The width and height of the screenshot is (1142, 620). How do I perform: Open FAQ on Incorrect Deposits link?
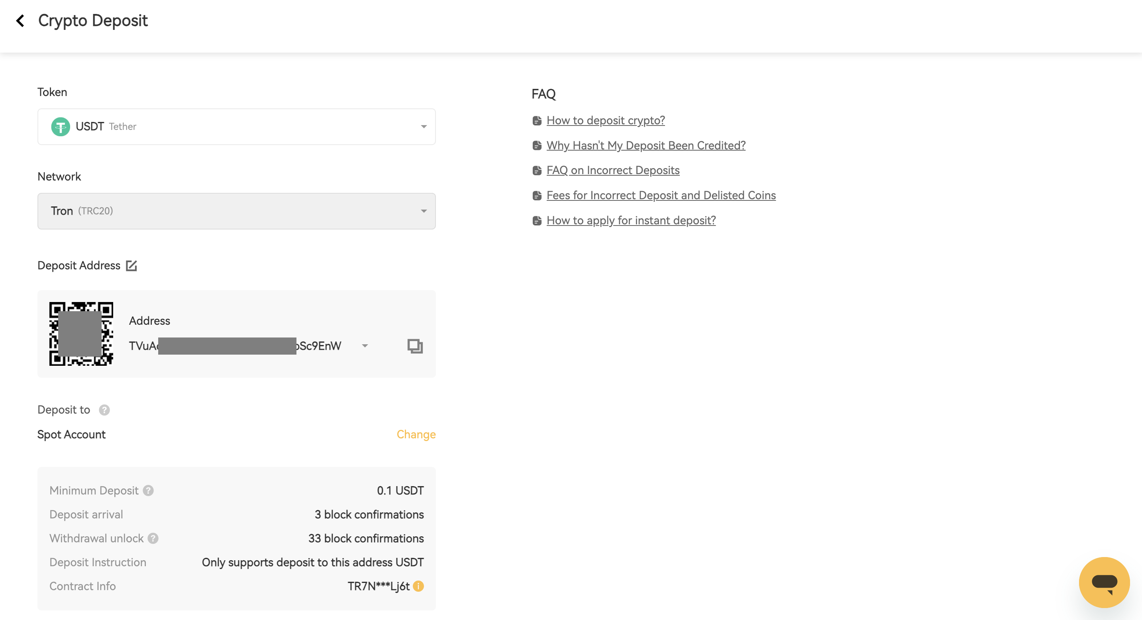[613, 170]
